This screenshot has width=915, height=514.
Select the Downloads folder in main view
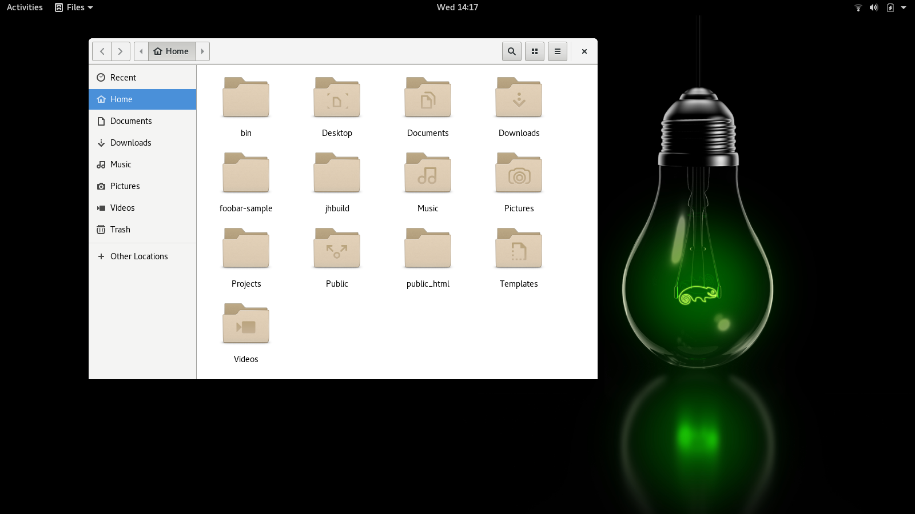(519, 98)
